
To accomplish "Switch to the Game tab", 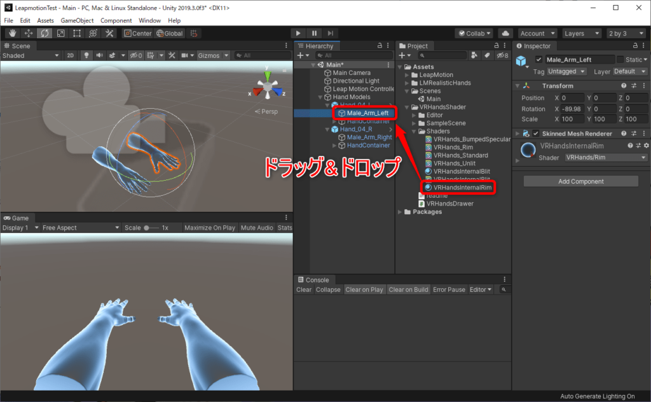I will pyautogui.click(x=16, y=218).
